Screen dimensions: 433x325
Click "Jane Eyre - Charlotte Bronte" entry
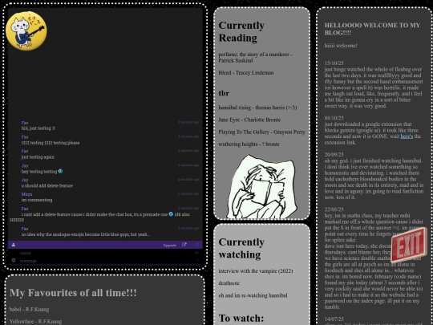249,120
